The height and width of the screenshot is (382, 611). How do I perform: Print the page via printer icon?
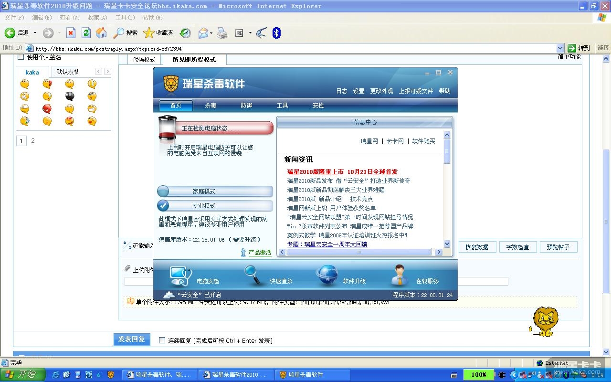pyautogui.click(x=222, y=33)
